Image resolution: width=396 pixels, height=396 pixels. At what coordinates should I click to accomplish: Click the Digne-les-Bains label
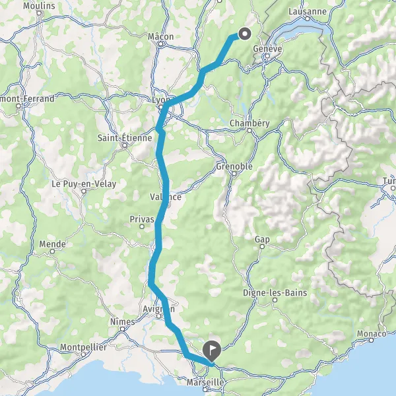point(275,292)
